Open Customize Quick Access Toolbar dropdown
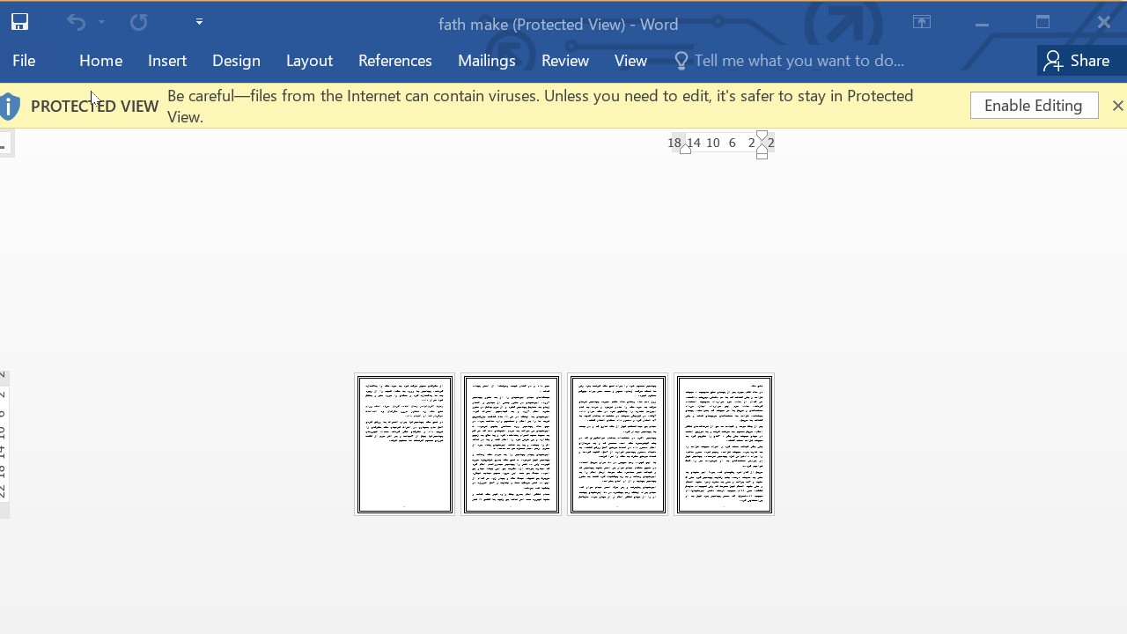1127x634 pixels. (x=199, y=22)
